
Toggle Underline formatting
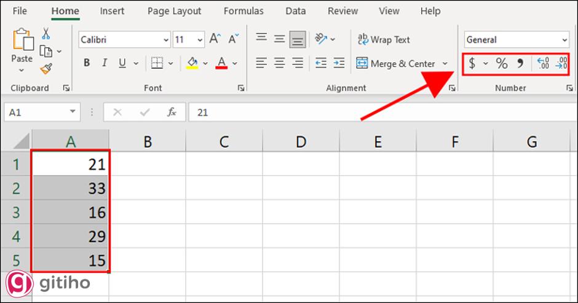[122, 63]
